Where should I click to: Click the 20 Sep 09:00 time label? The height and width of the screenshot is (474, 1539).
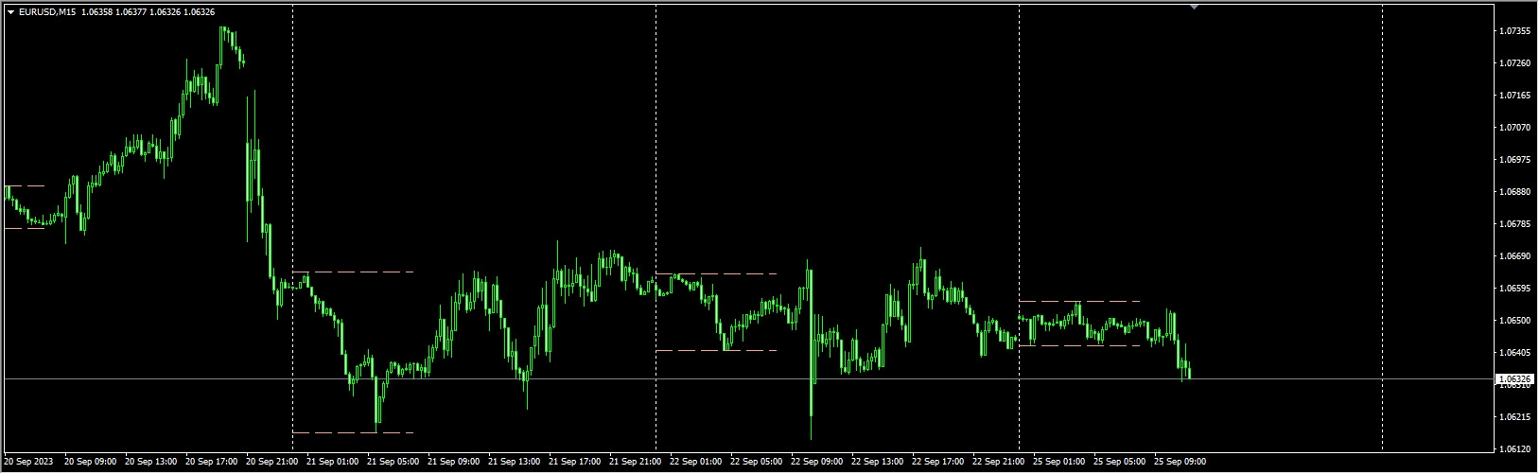click(x=90, y=463)
